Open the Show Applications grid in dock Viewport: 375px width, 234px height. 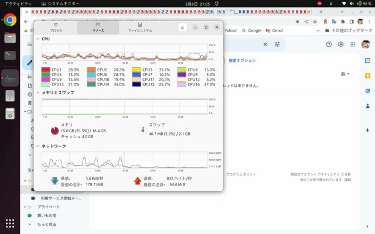(x=10, y=223)
